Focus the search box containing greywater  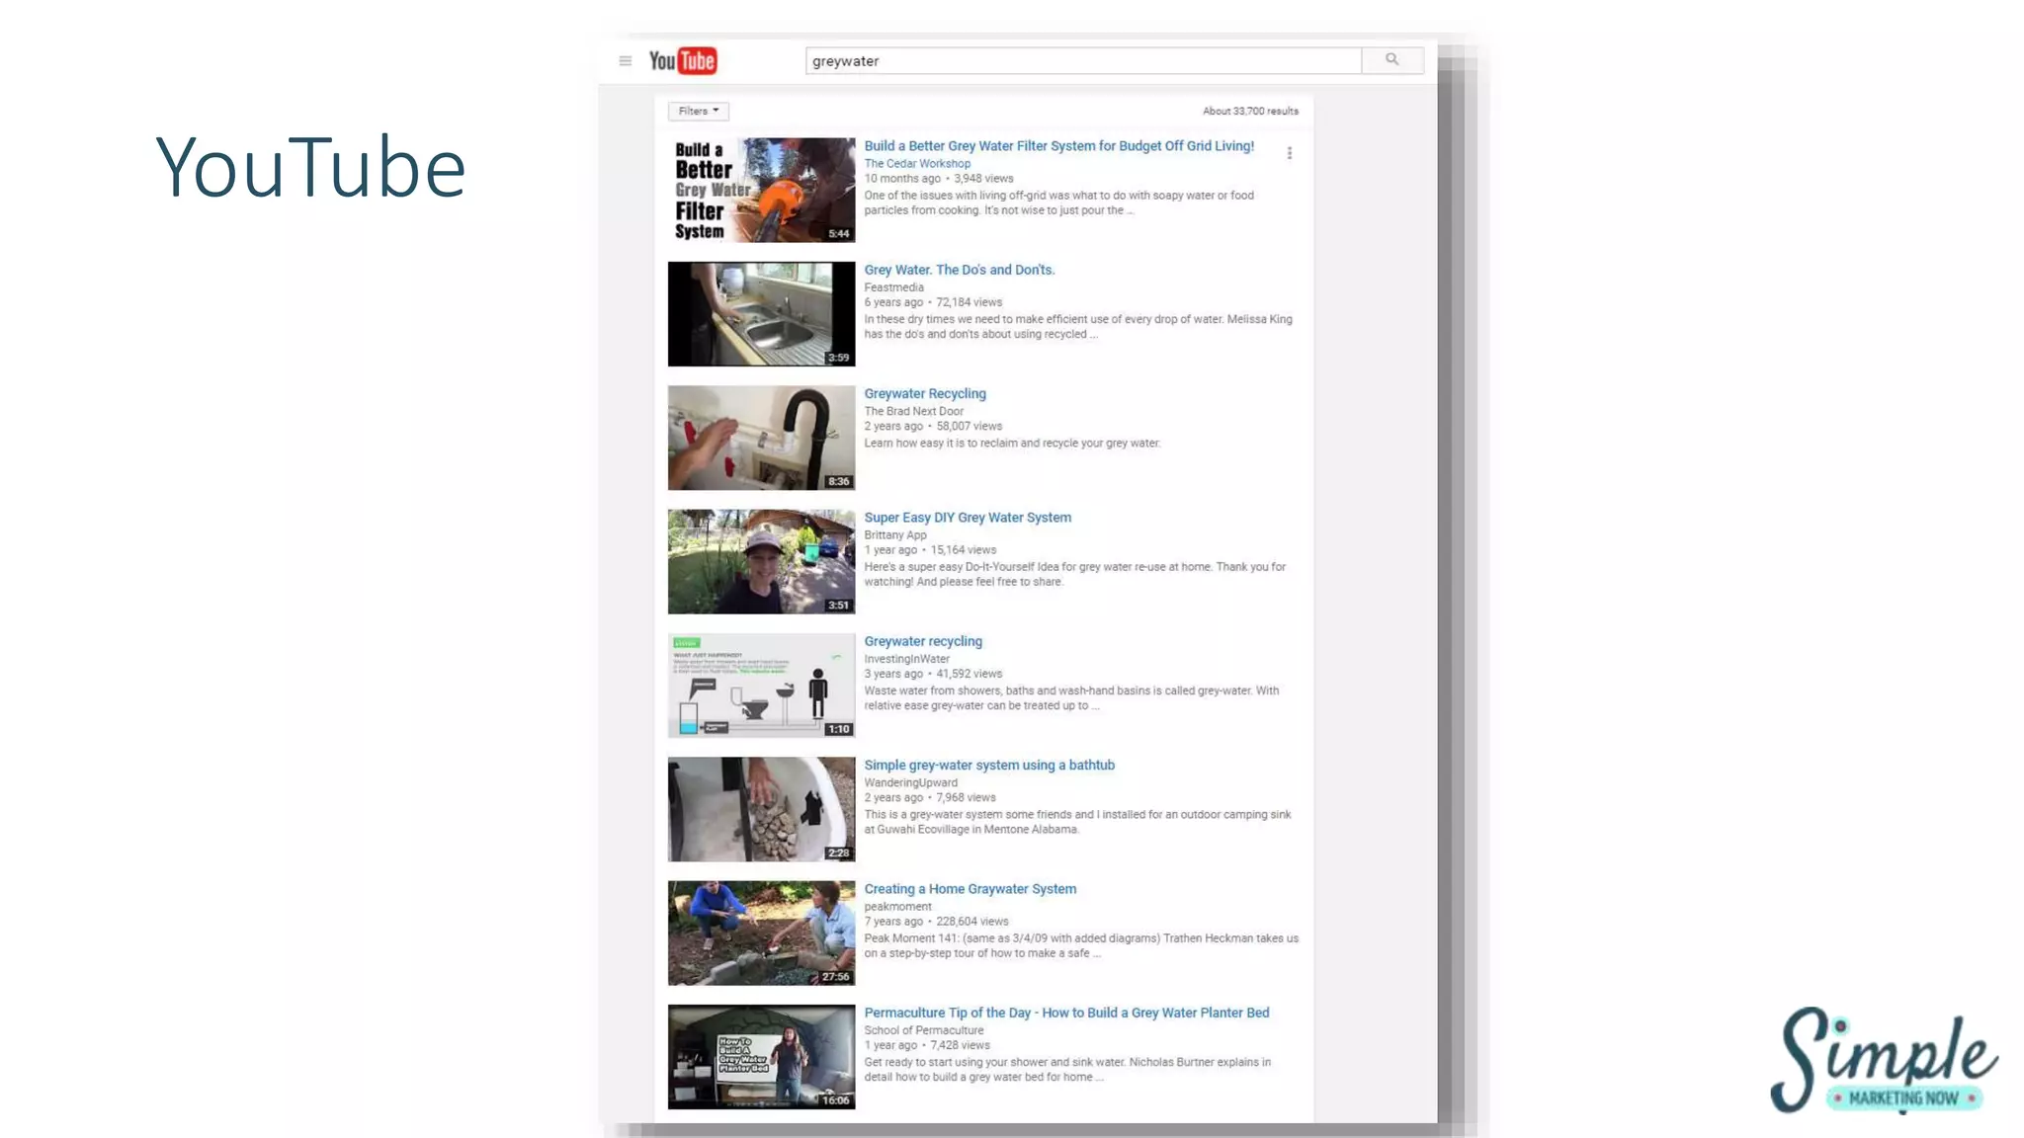coord(1083,61)
